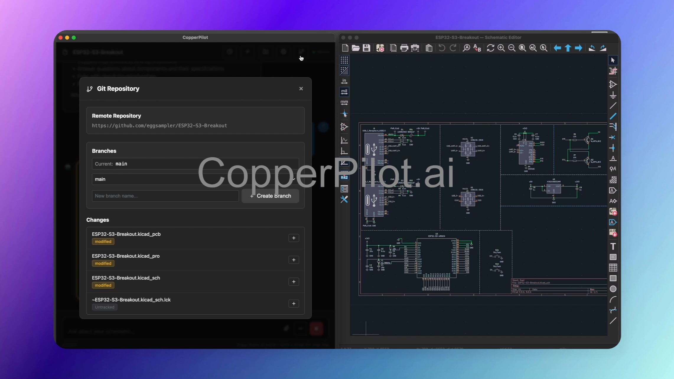Screen dimensions: 674x379
Task: Select the Add Junction tool
Action: coord(613,148)
